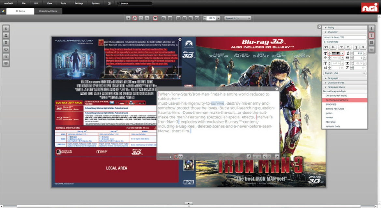Toggle pencil edit mode in text editor popup
Viewport: 381px width, 208px height.
pyautogui.click(x=176, y=157)
